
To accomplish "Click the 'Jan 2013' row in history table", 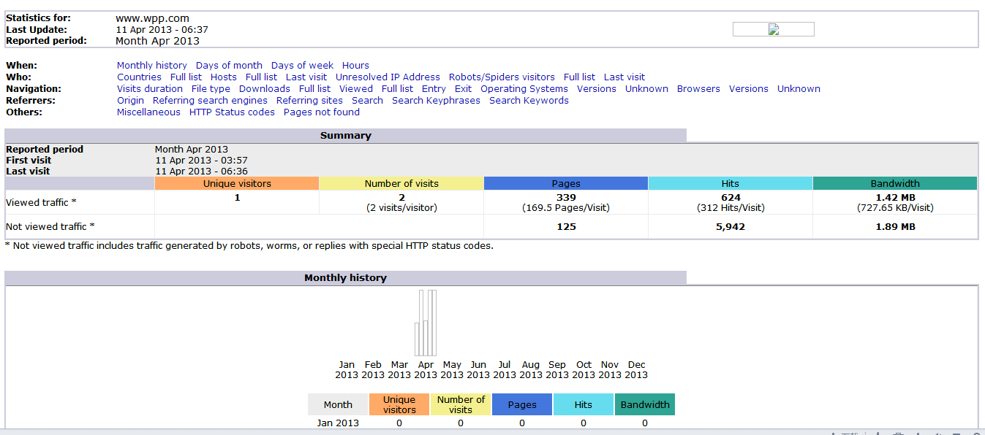I will 491,423.
